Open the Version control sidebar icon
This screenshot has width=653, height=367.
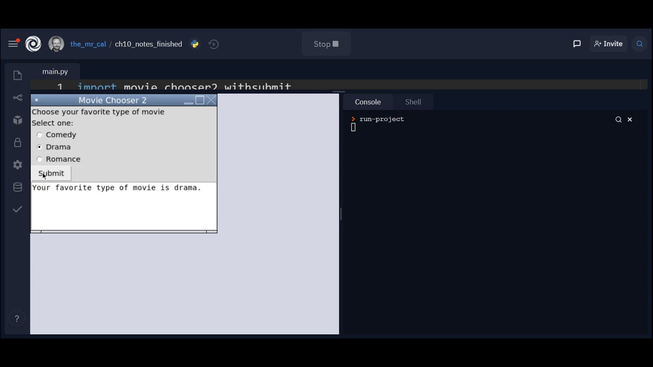(x=17, y=98)
